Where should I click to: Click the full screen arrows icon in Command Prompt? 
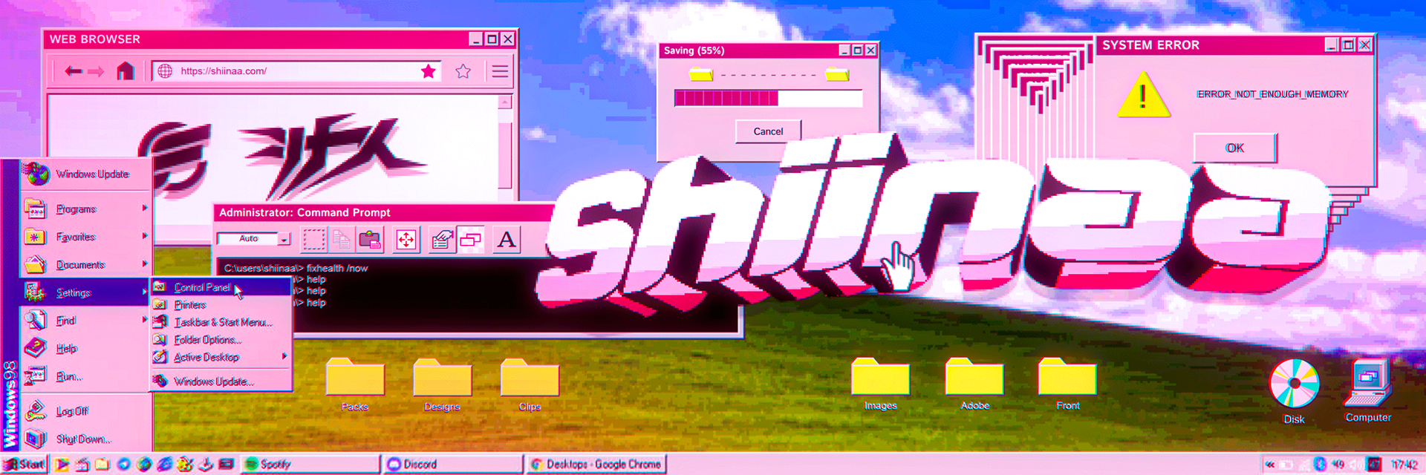click(406, 240)
